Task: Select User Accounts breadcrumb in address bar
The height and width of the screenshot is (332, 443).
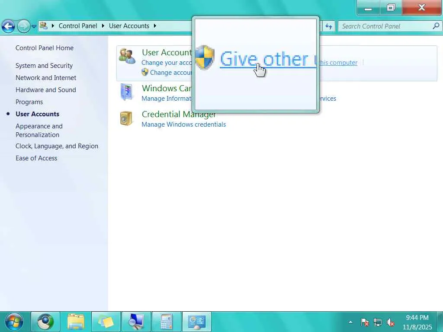Action: 129,26
